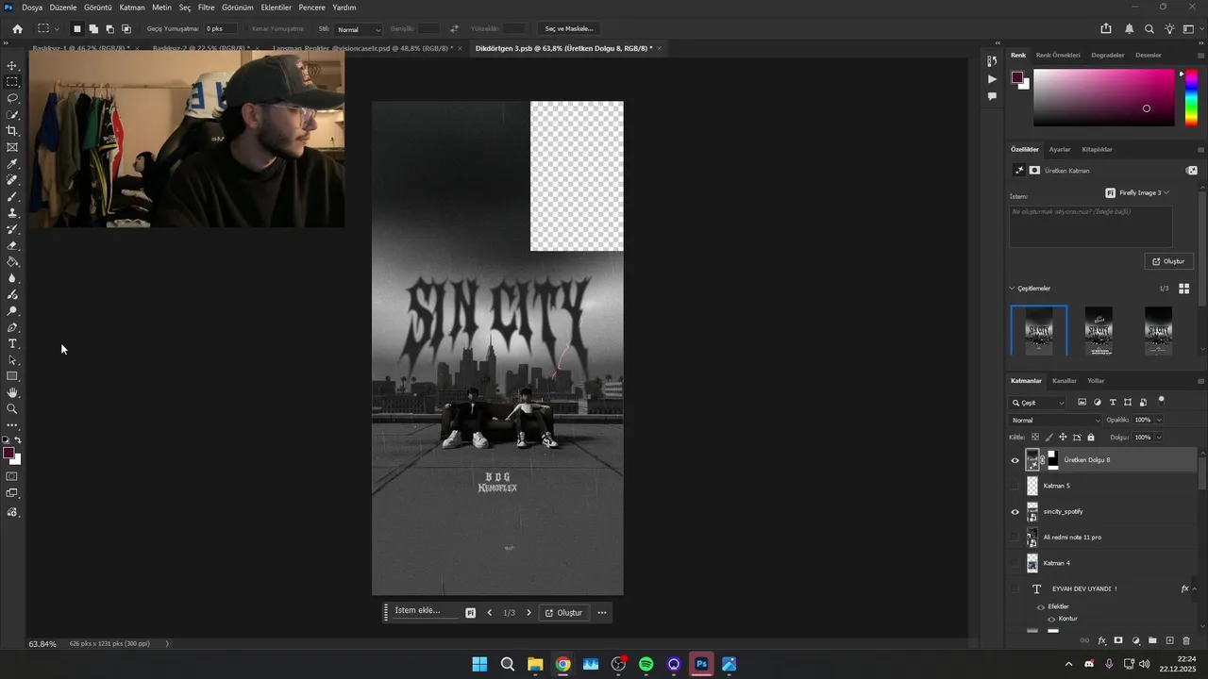Collapse effects on EYVAH DEV UYANDI layer

pyautogui.click(x=1195, y=589)
